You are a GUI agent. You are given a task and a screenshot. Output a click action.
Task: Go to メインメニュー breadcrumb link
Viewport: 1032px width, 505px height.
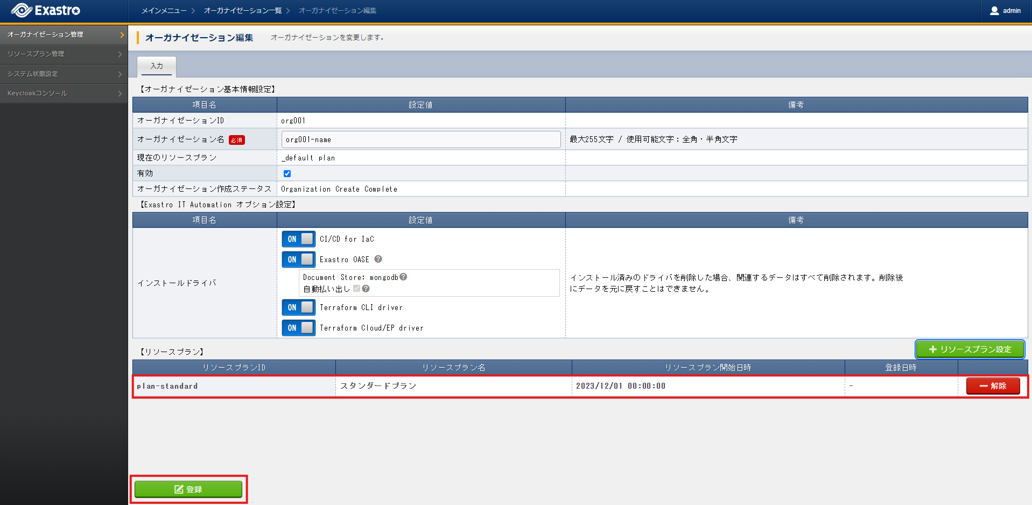[164, 11]
